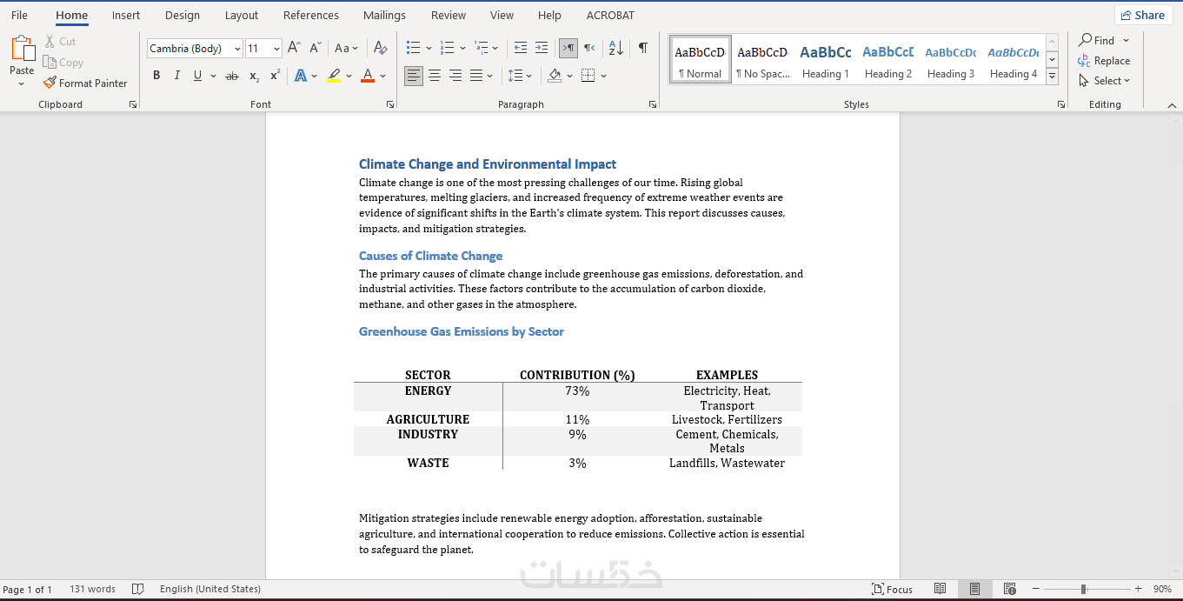Click the Share button
This screenshot has width=1183, height=601.
1142,15
